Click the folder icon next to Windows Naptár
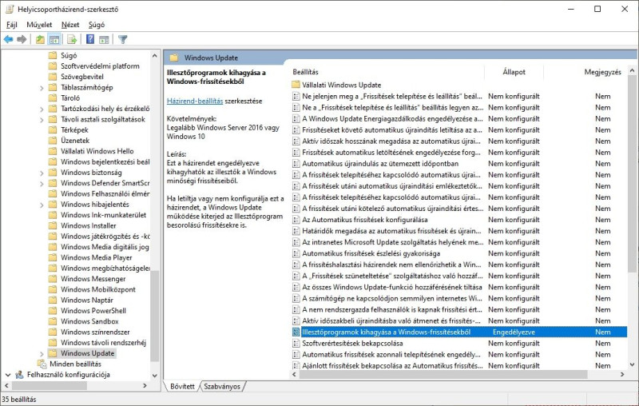The image size is (639, 406). (53, 300)
